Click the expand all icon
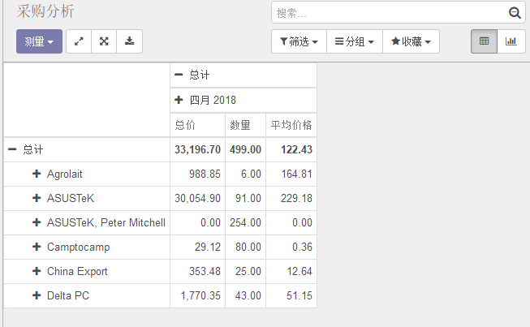The image size is (530, 327). pyautogui.click(x=104, y=41)
